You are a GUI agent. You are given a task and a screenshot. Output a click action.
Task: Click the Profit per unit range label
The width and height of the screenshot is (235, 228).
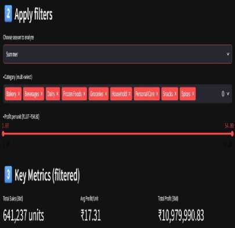click(21, 117)
